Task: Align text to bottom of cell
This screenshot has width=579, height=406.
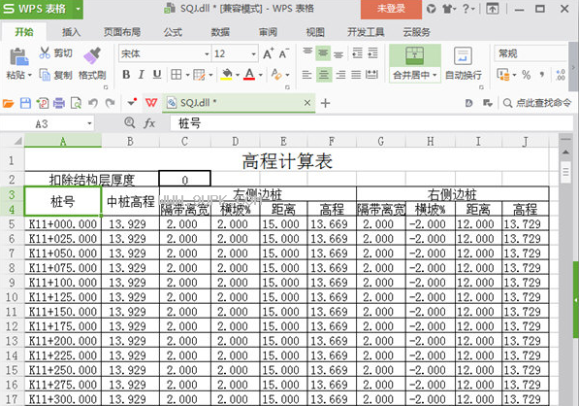Action: [338, 54]
